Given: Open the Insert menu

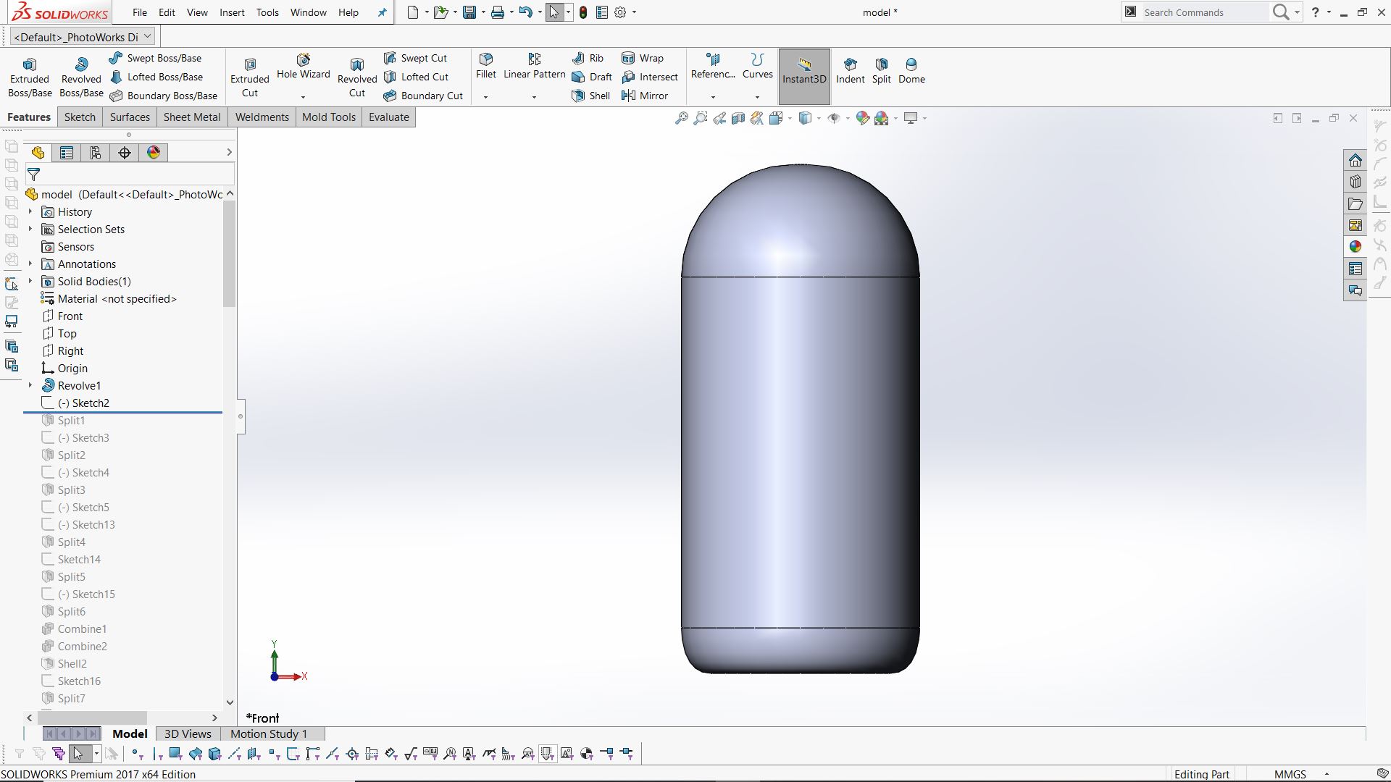Looking at the screenshot, I should pyautogui.click(x=232, y=12).
